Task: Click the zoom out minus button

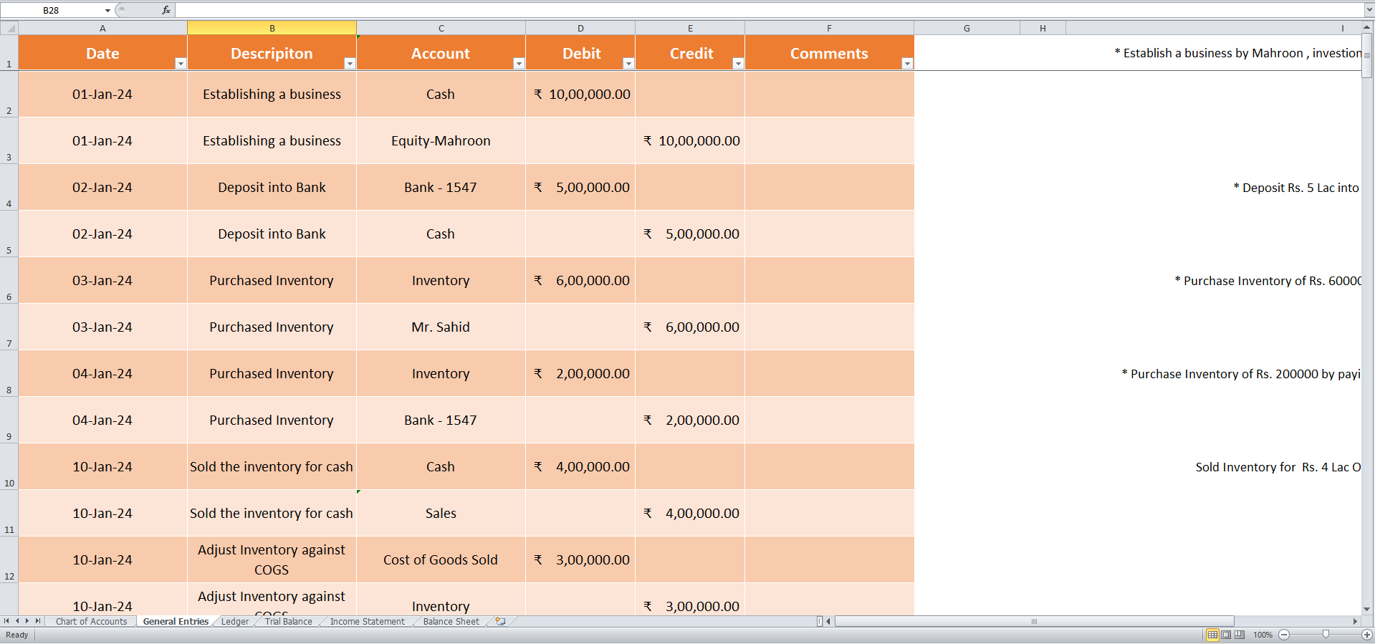Action: point(1284,635)
